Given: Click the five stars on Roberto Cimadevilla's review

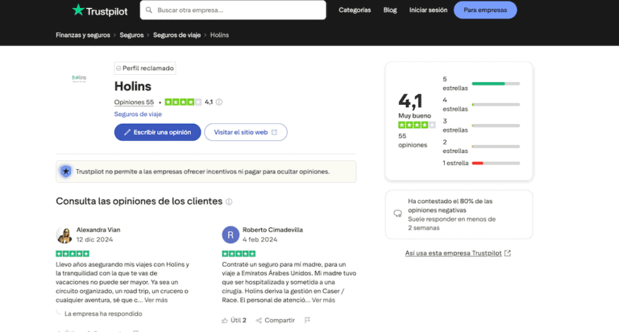Looking at the screenshot, I should coord(239,254).
